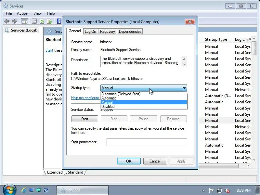260x195 pixels.
Task: Click the Start parameters input field
Action: click(147, 142)
